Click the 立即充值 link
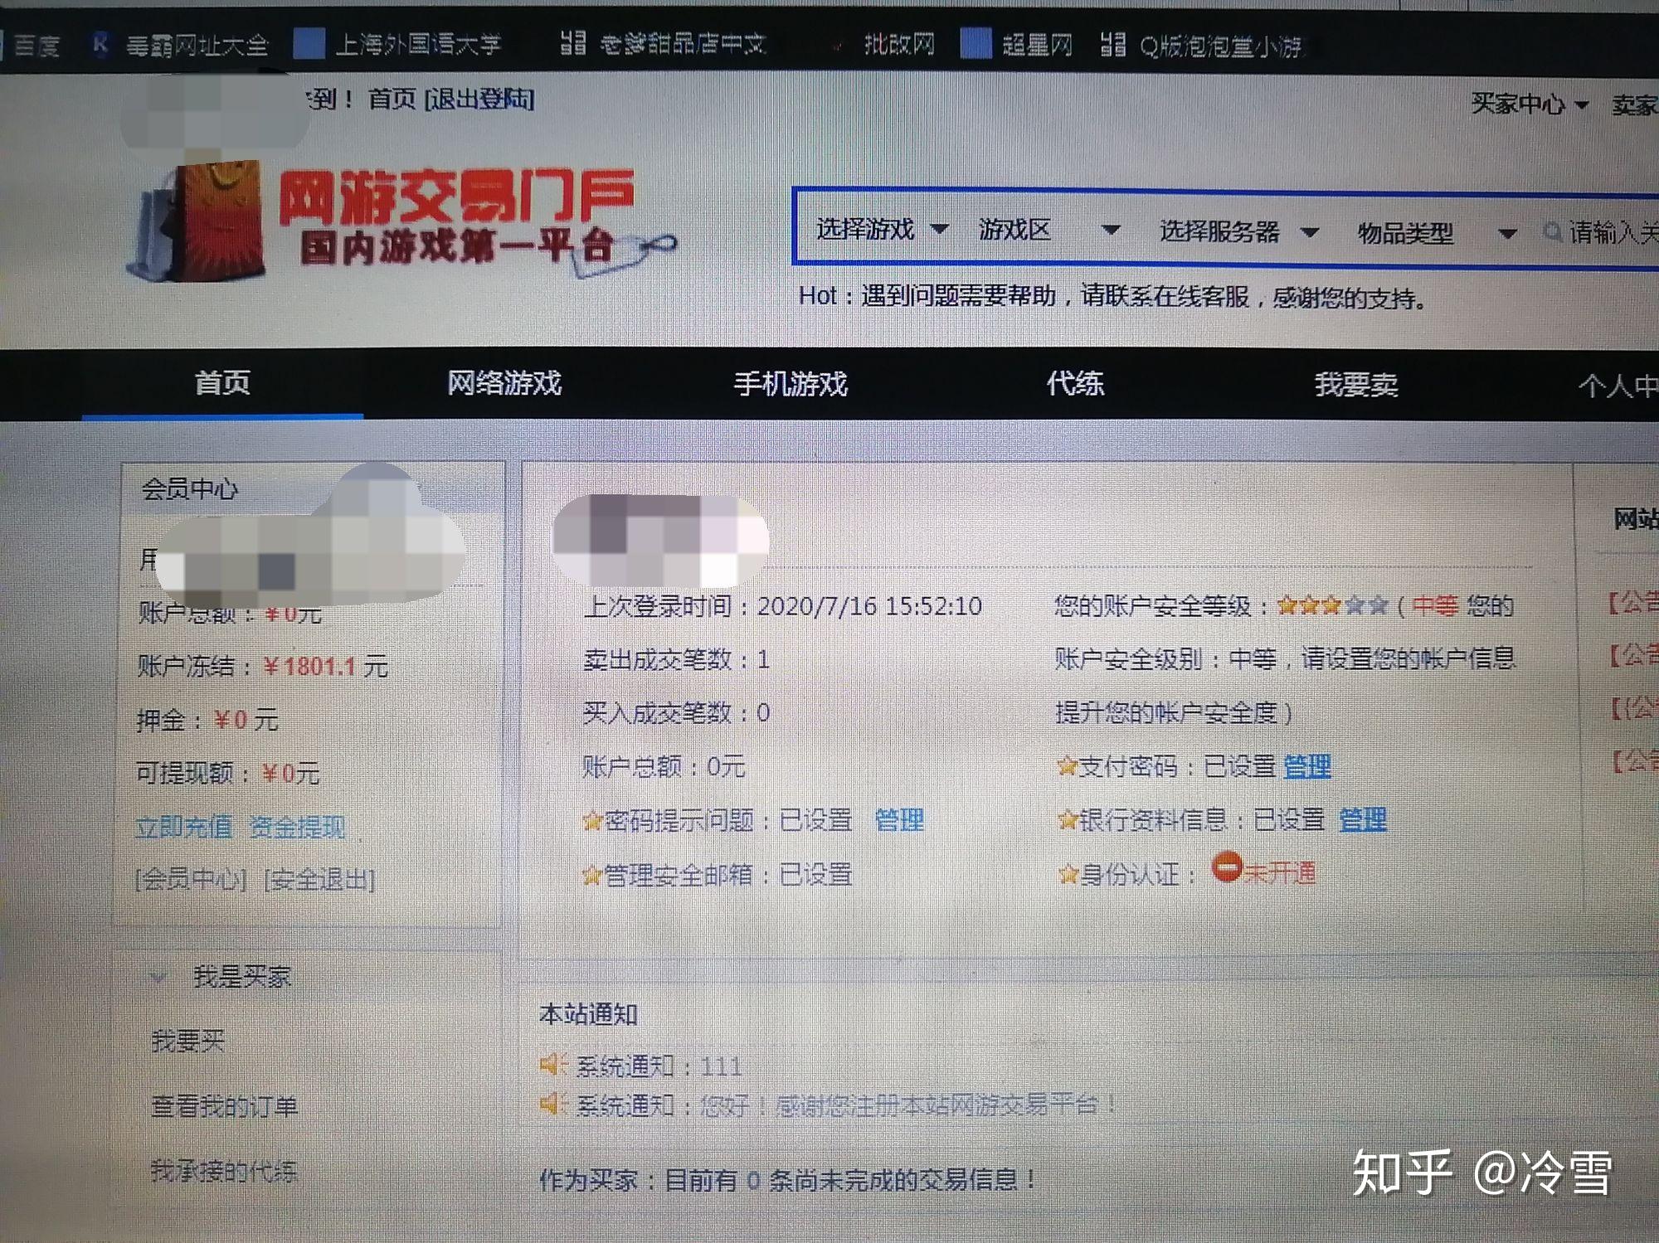Viewport: 1659px width, 1243px height. tap(183, 826)
